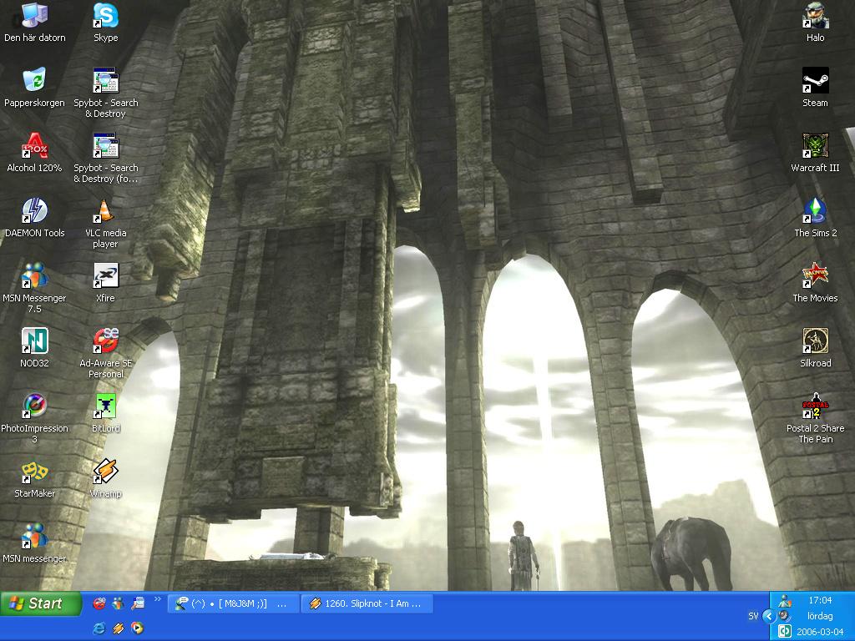Select the Halo game icon
This screenshot has height=641, width=855.
815,23
